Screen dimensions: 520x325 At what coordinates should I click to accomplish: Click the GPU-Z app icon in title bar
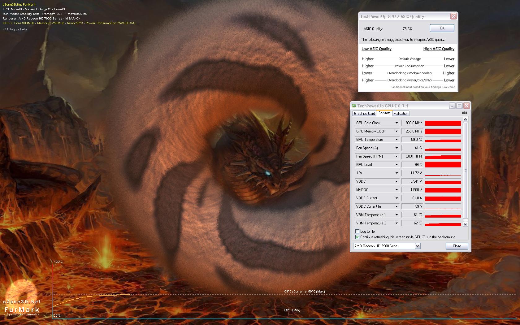coord(354,106)
